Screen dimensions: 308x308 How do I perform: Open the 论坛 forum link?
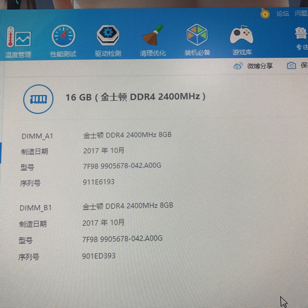coord(283,13)
